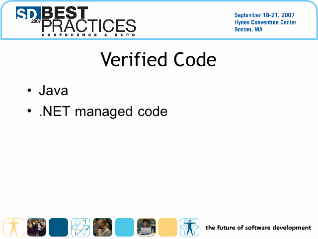318x239 pixels.
Task: Click the future of software development tagline
Action: coord(258,228)
